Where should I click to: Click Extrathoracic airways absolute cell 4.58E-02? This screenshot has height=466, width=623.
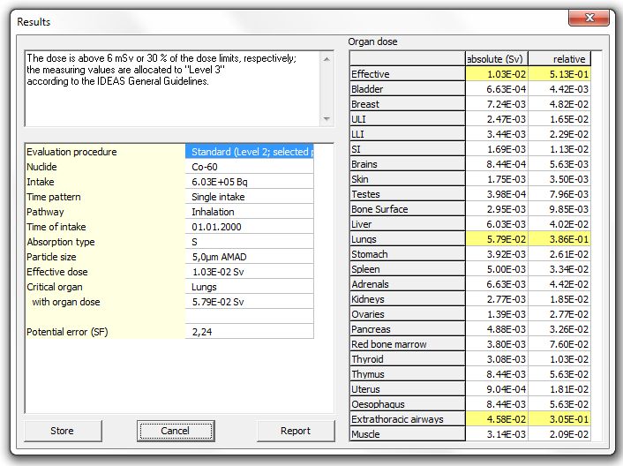(x=497, y=419)
